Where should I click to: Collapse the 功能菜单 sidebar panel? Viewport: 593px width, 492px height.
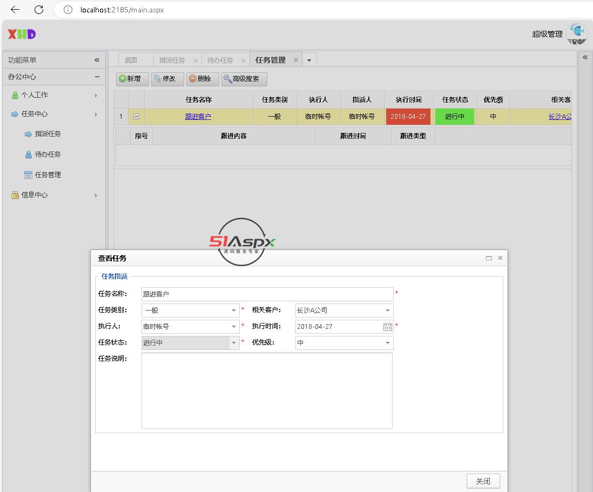pyautogui.click(x=97, y=60)
